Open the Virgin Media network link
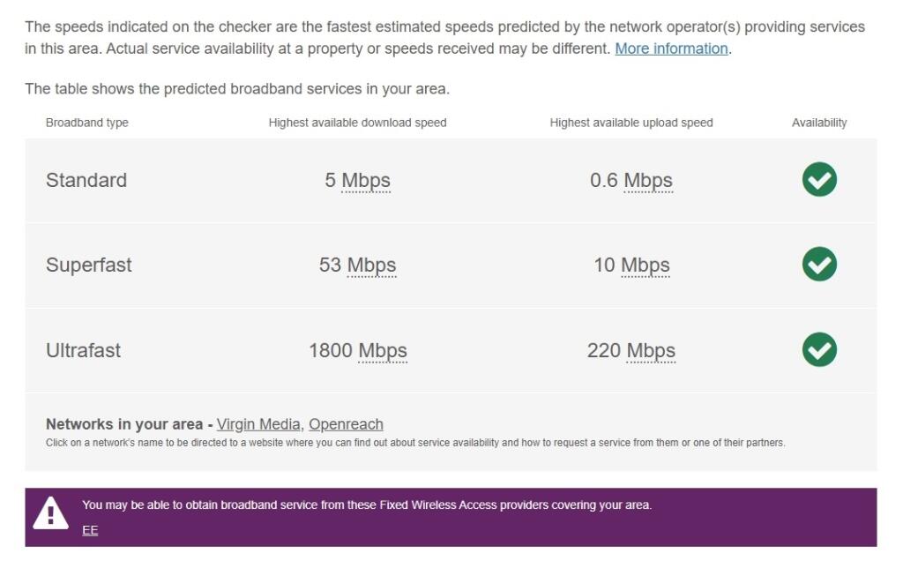This screenshot has height=561, width=903. tap(258, 424)
